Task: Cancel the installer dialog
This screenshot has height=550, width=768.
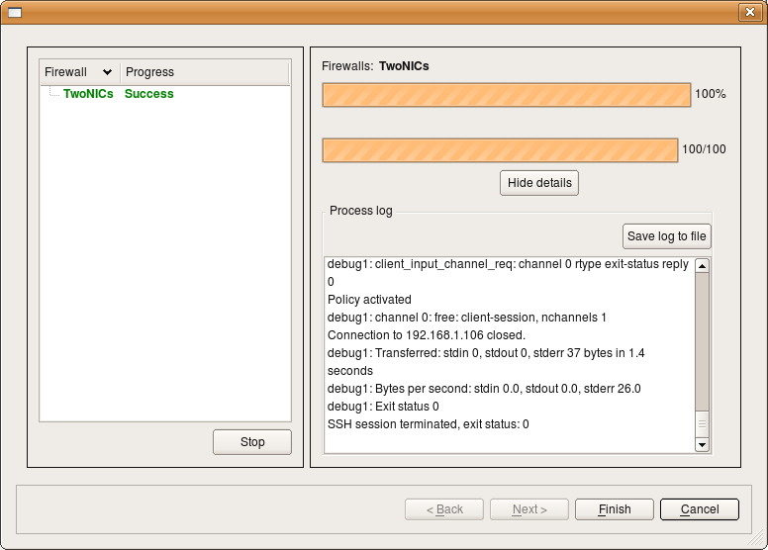Action: [x=700, y=509]
